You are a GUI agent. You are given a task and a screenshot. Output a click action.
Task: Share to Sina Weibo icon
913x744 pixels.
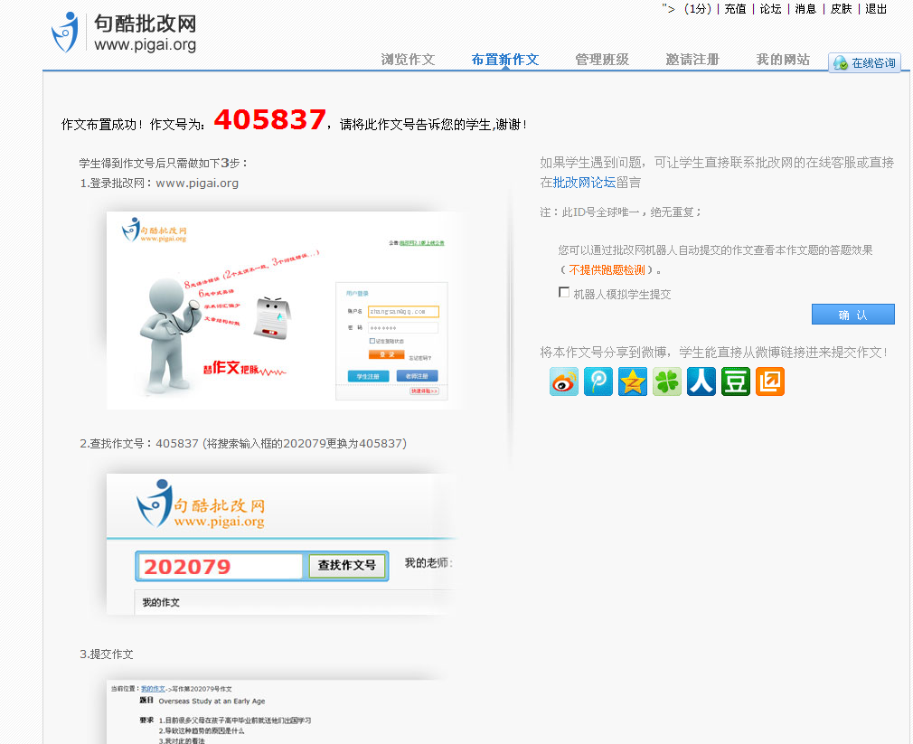[x=564, y=381]
